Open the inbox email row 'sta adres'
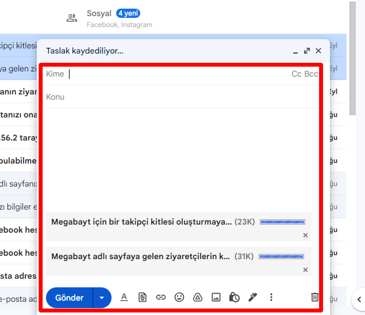This screenshot has width=365, height=315. pos(18,276)
